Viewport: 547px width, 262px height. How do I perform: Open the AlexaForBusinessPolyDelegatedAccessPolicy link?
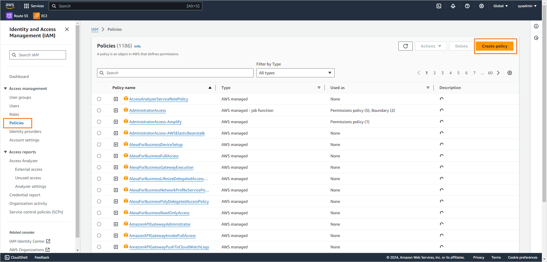[169, 201]
